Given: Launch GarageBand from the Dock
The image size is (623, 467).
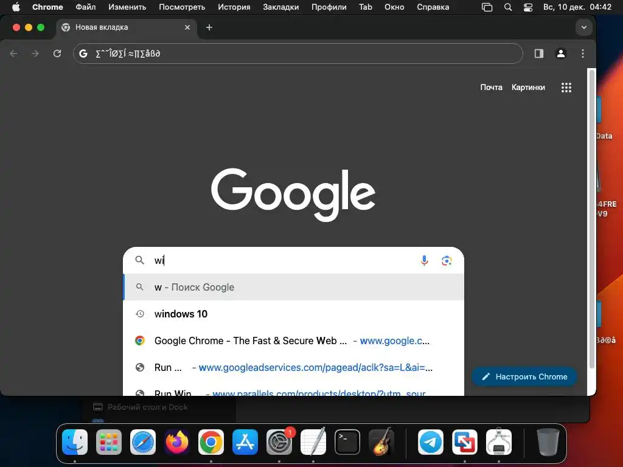Looking at the screenshot, I should point(381,442).
